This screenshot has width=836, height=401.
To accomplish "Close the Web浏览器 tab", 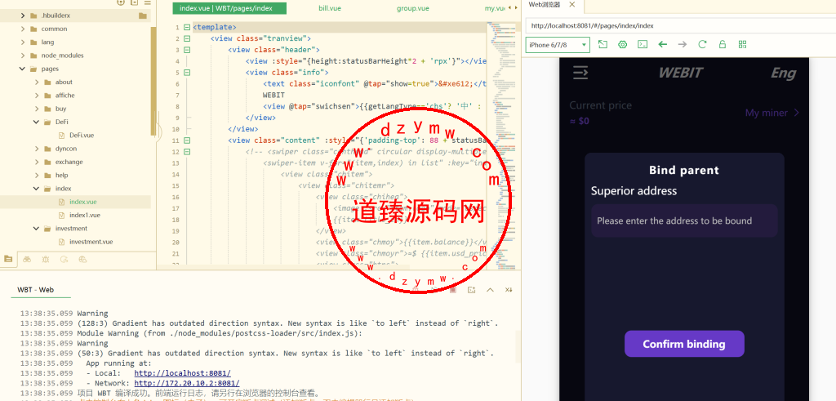I will pos(572,4).
